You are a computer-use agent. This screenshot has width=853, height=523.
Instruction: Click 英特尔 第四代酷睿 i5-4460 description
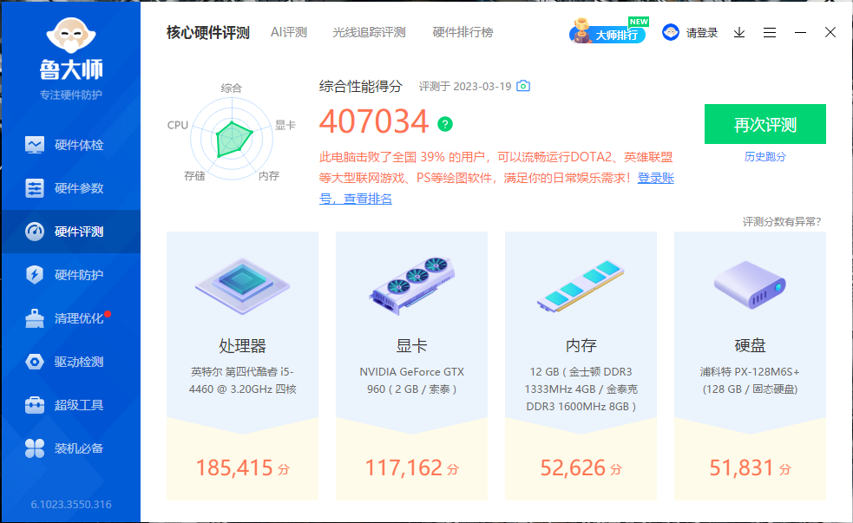click(243, 381)
